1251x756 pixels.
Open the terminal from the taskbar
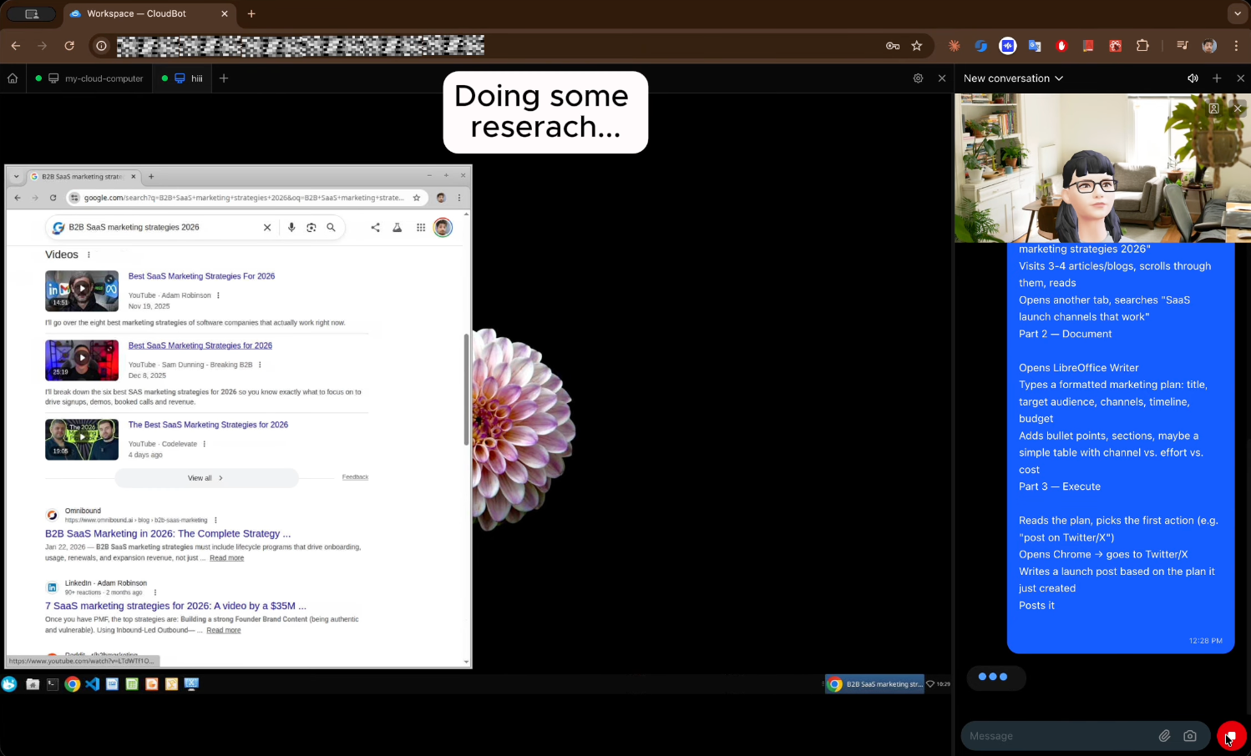53,684
